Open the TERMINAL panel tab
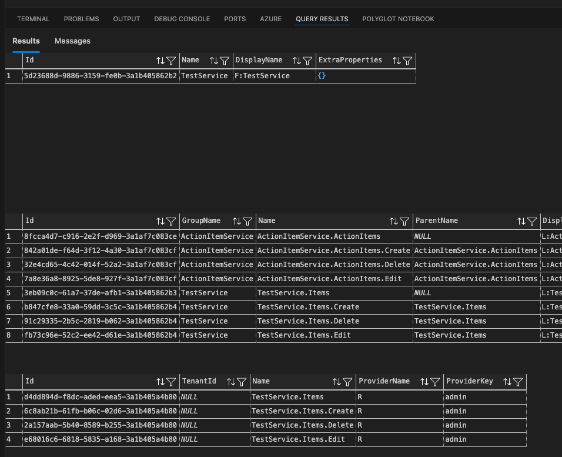The image size is (562, 457). [x=34, y=19]
